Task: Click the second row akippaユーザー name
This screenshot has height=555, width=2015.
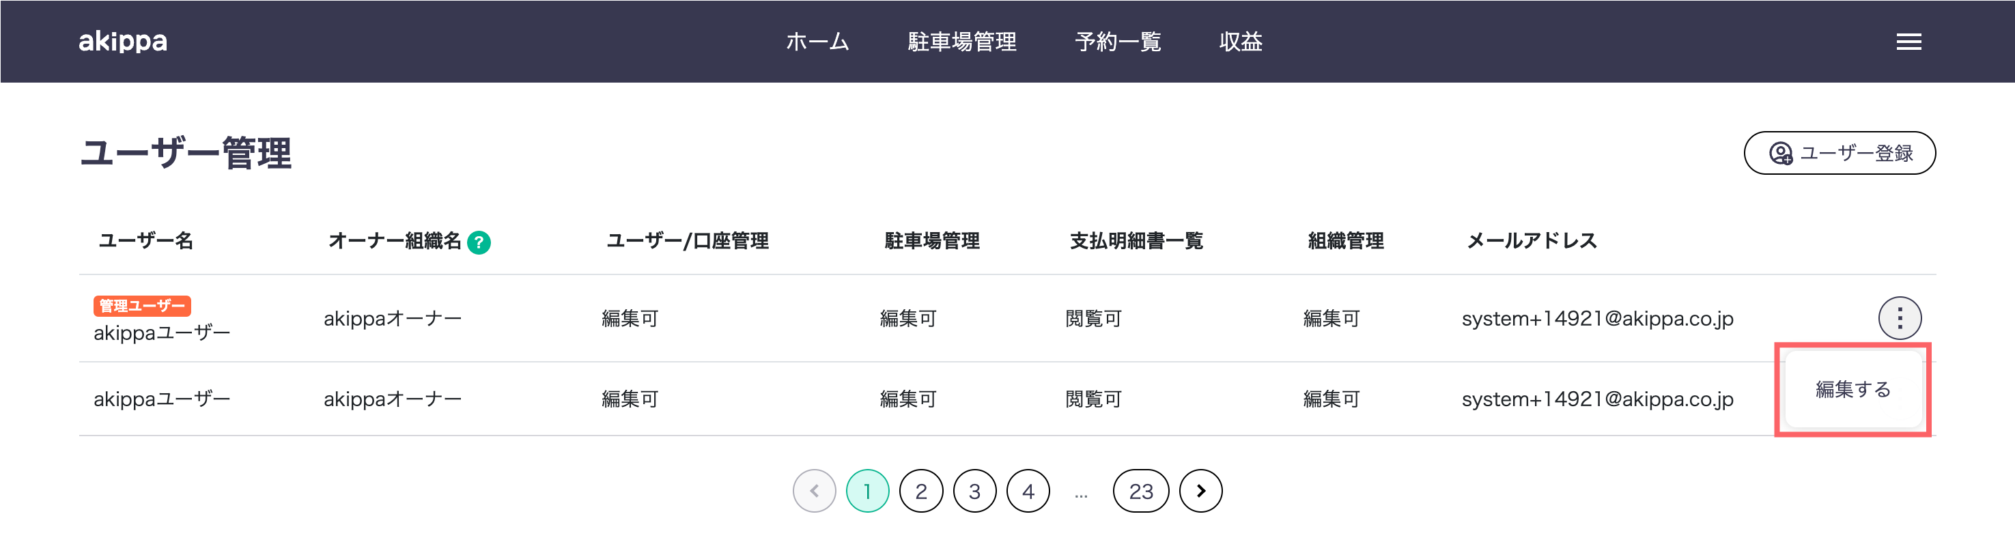Action: click(162, 399)
